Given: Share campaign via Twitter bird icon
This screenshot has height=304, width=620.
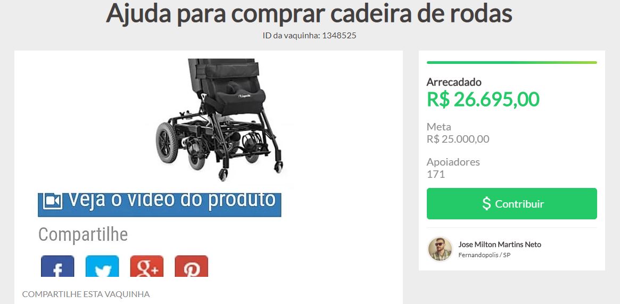Looking at the screenshot, I should click(x=102, y=266).
